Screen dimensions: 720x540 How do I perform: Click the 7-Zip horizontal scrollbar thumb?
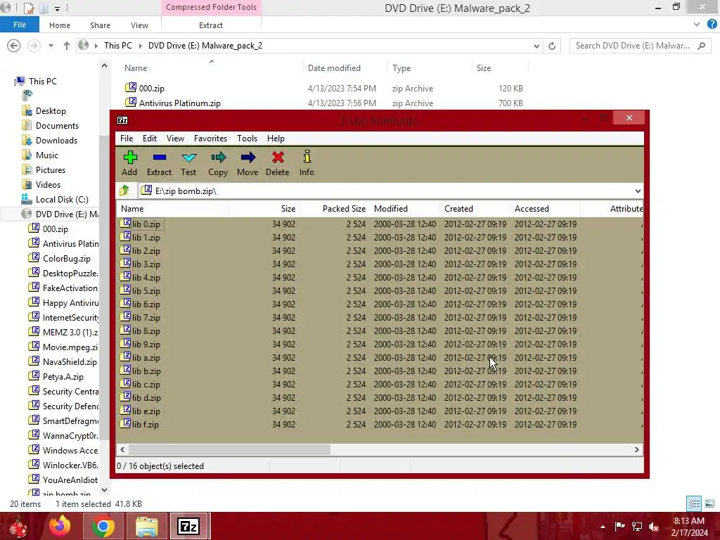point(229,449)
